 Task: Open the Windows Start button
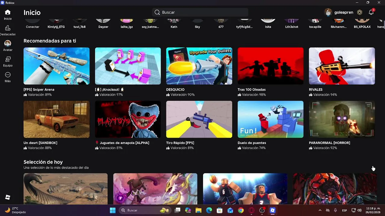tap(113, 210)
